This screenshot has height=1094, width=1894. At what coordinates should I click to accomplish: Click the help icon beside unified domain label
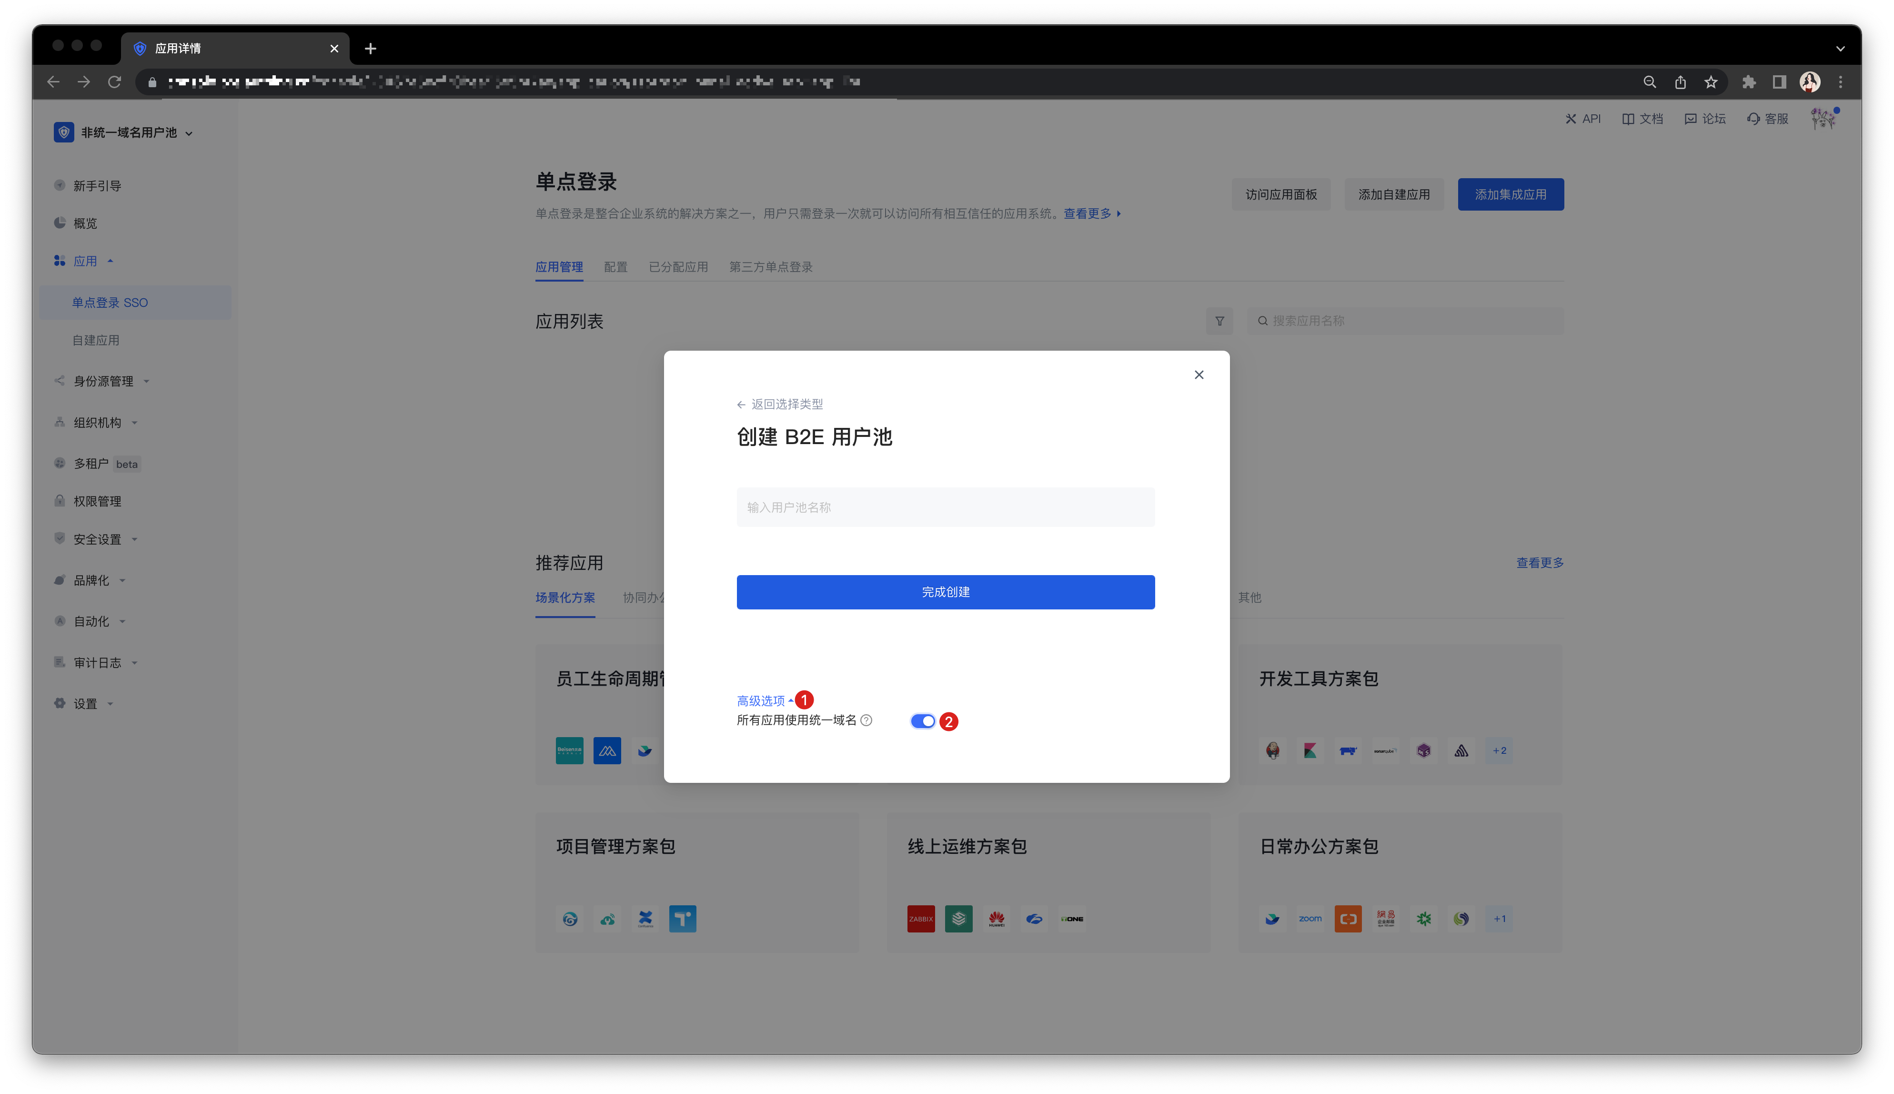(866, 720)
